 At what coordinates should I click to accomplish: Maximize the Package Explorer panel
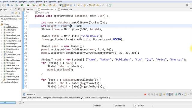[x=19, y=9]
